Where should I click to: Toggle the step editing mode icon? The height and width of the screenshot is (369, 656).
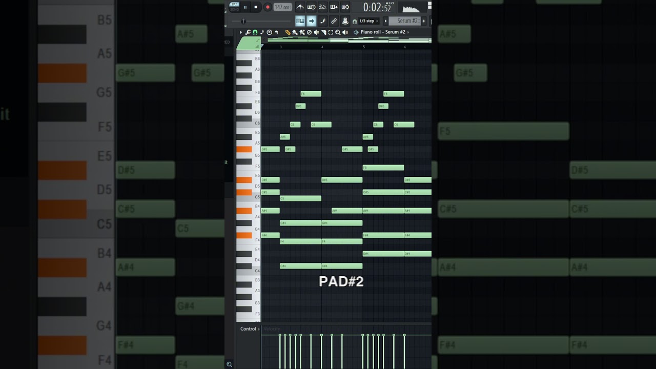(x=323, y=21)
